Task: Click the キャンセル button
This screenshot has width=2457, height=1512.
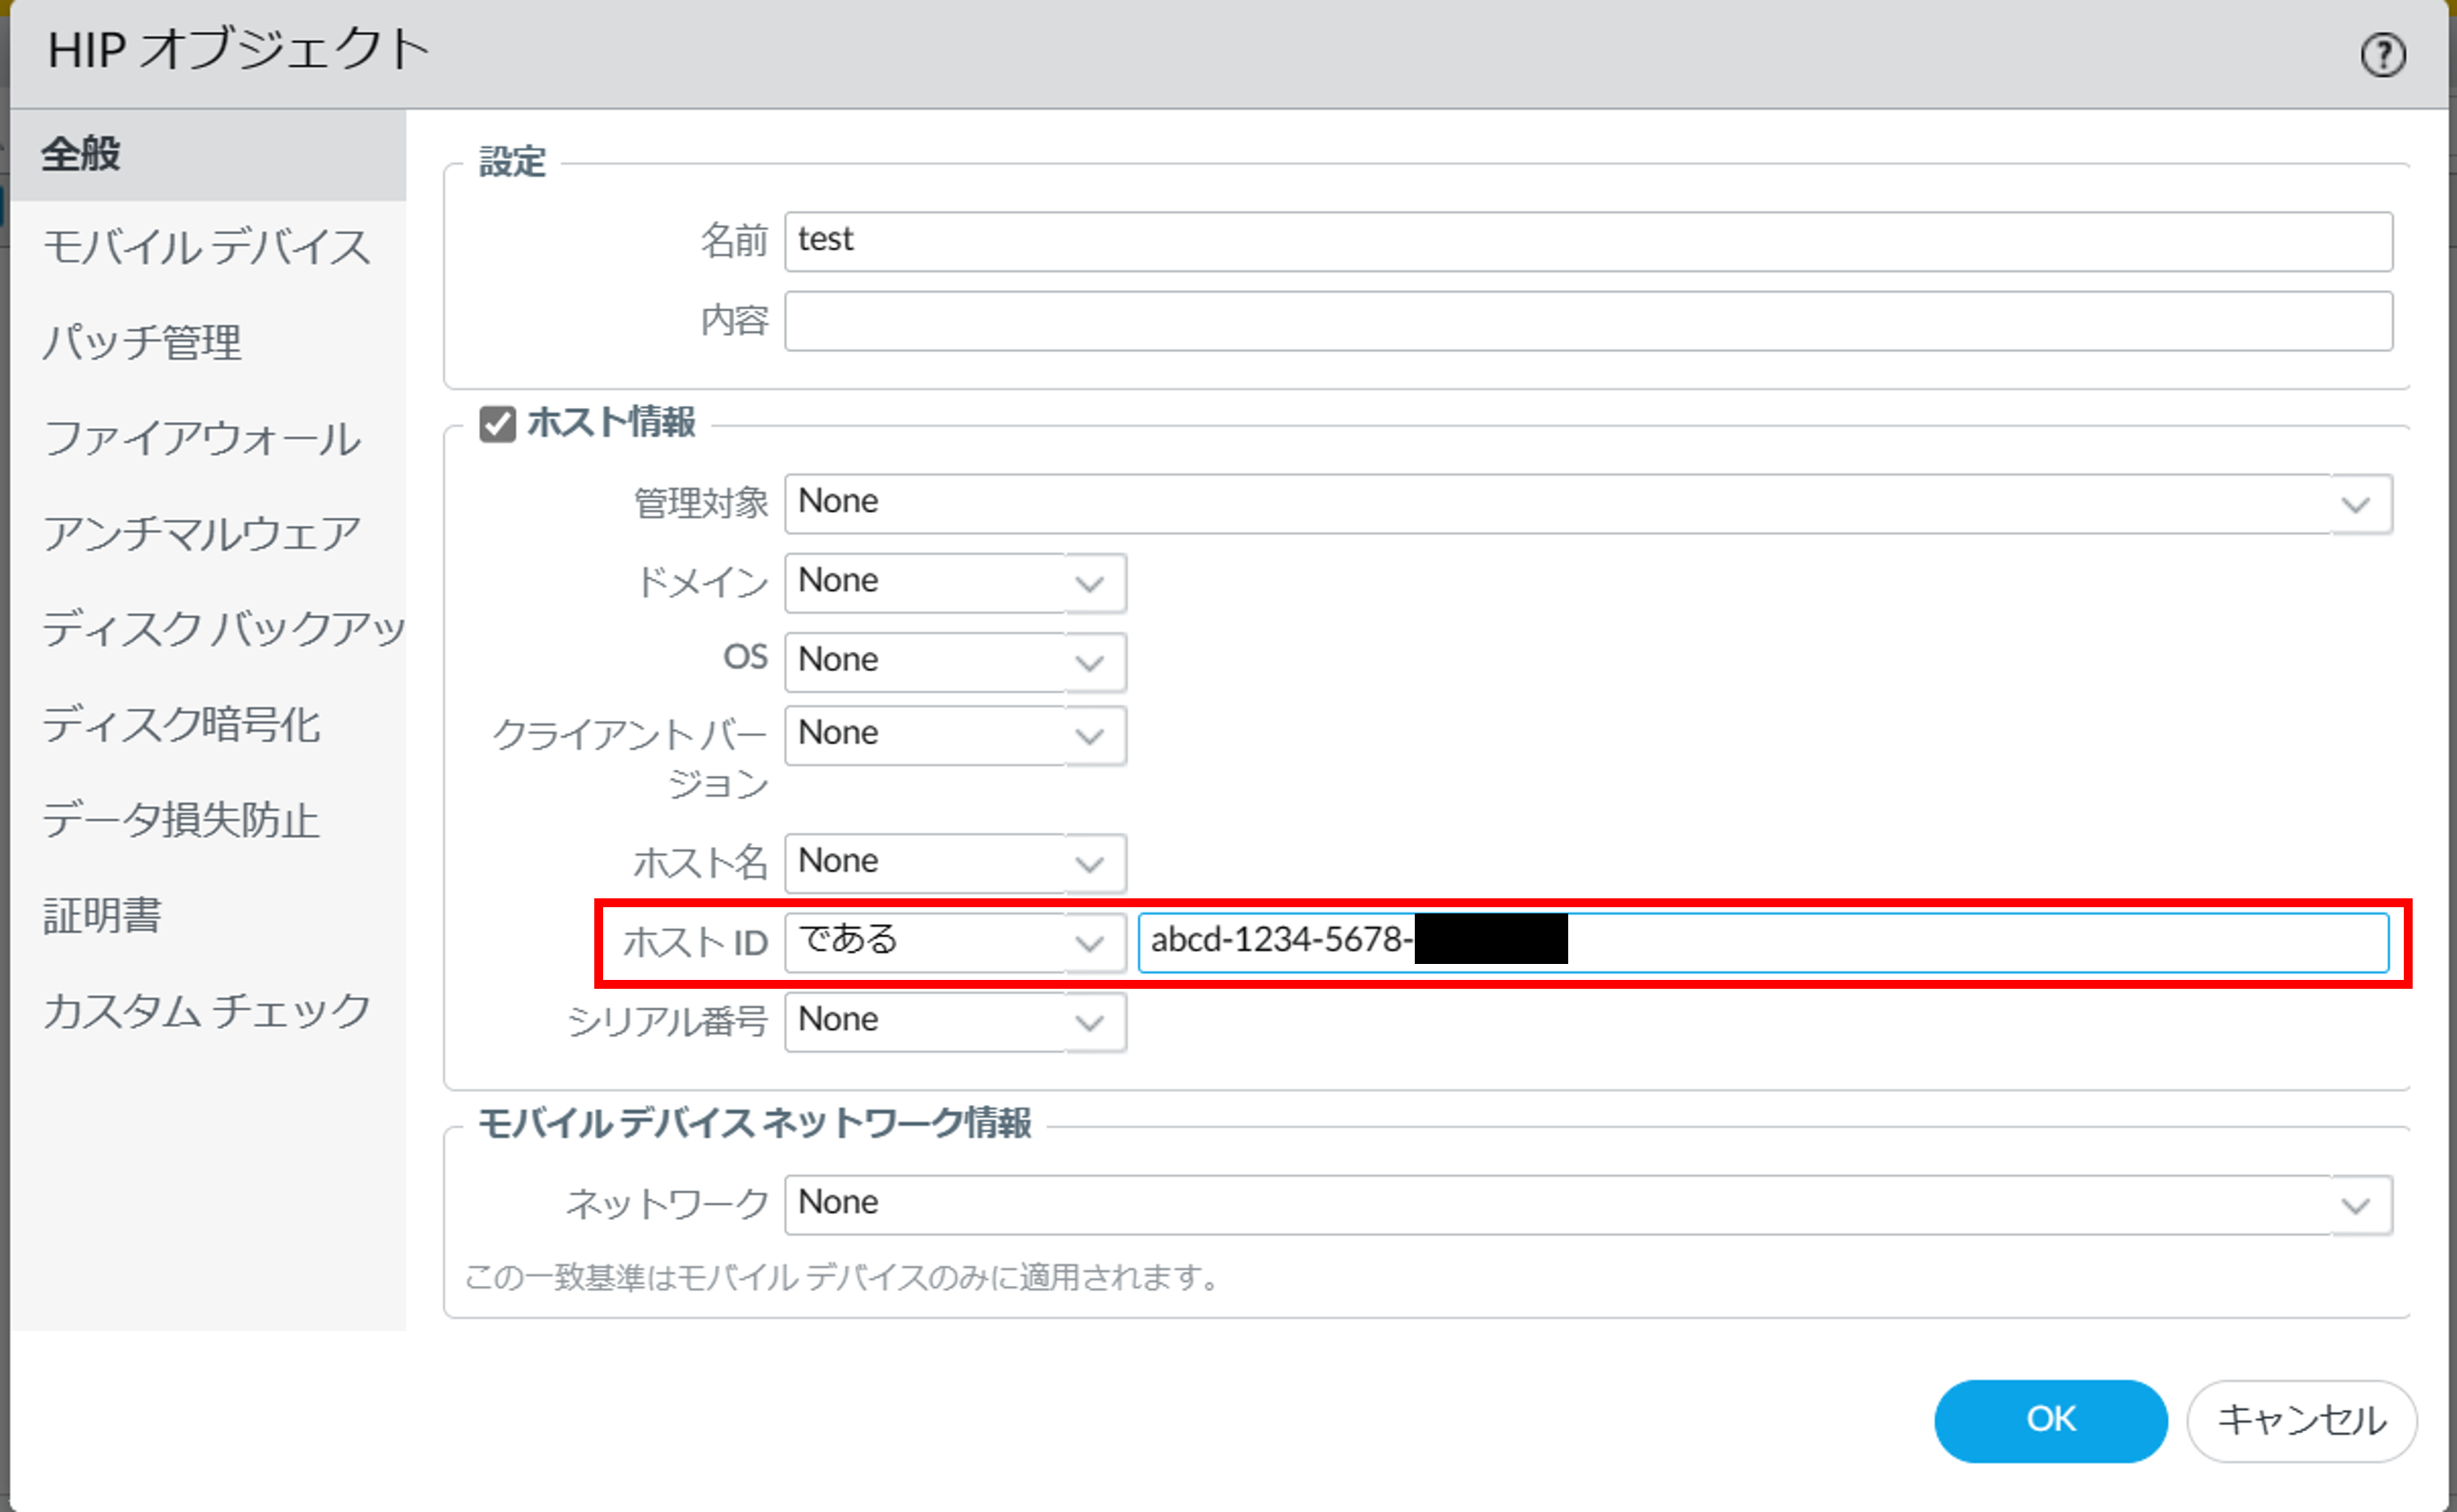Action: pos(2301,1420)
